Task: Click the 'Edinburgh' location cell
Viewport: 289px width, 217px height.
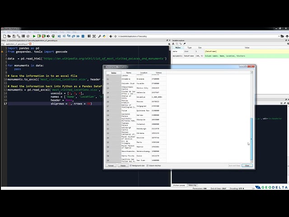Action: [144, 129]
